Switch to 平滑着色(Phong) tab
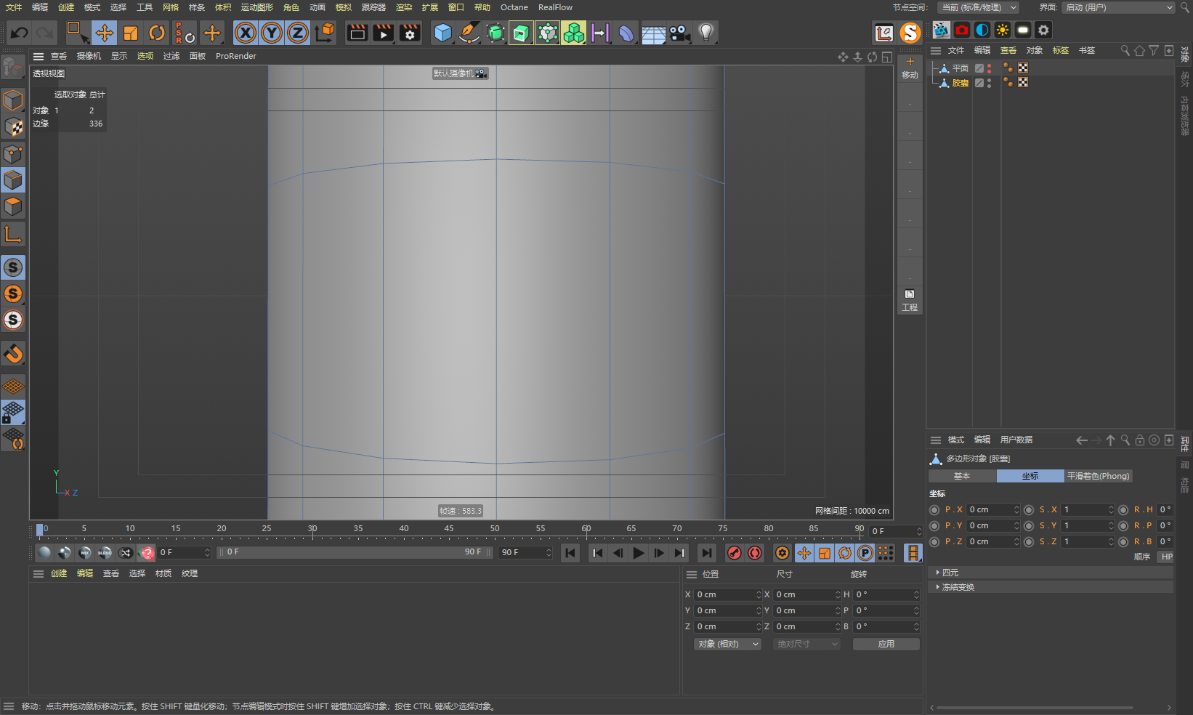The width and height of the screenshot is (1193, 715). click(x=1099, y=476)
